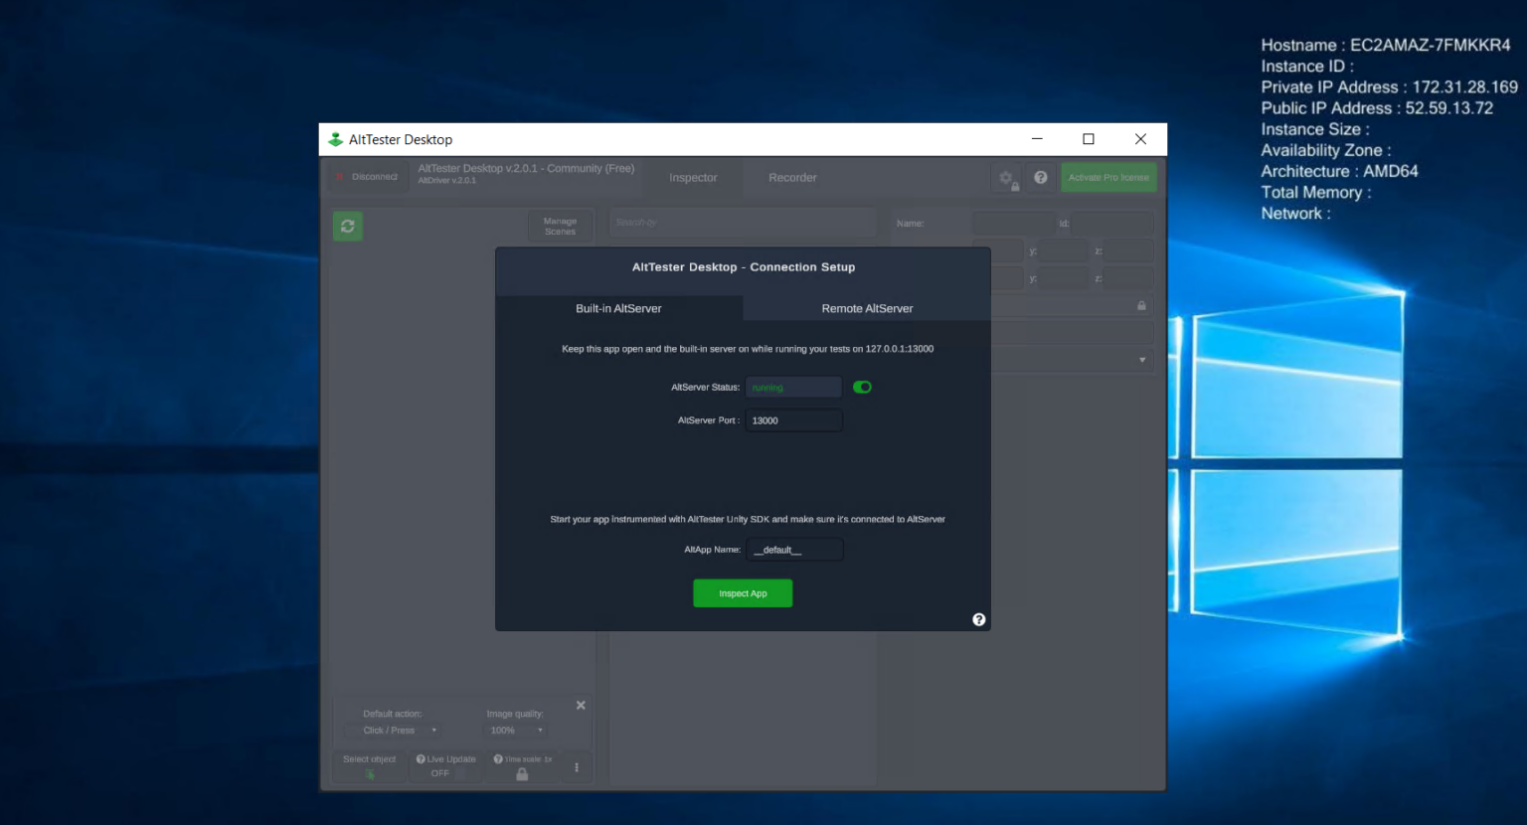Open the three-dot options menu at bottom
Viewport: 1527px width, 825px height.
point(578,766)
